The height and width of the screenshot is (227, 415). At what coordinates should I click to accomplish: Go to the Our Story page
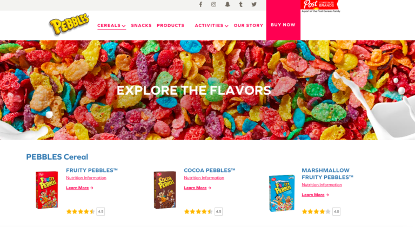pos(248,25)
